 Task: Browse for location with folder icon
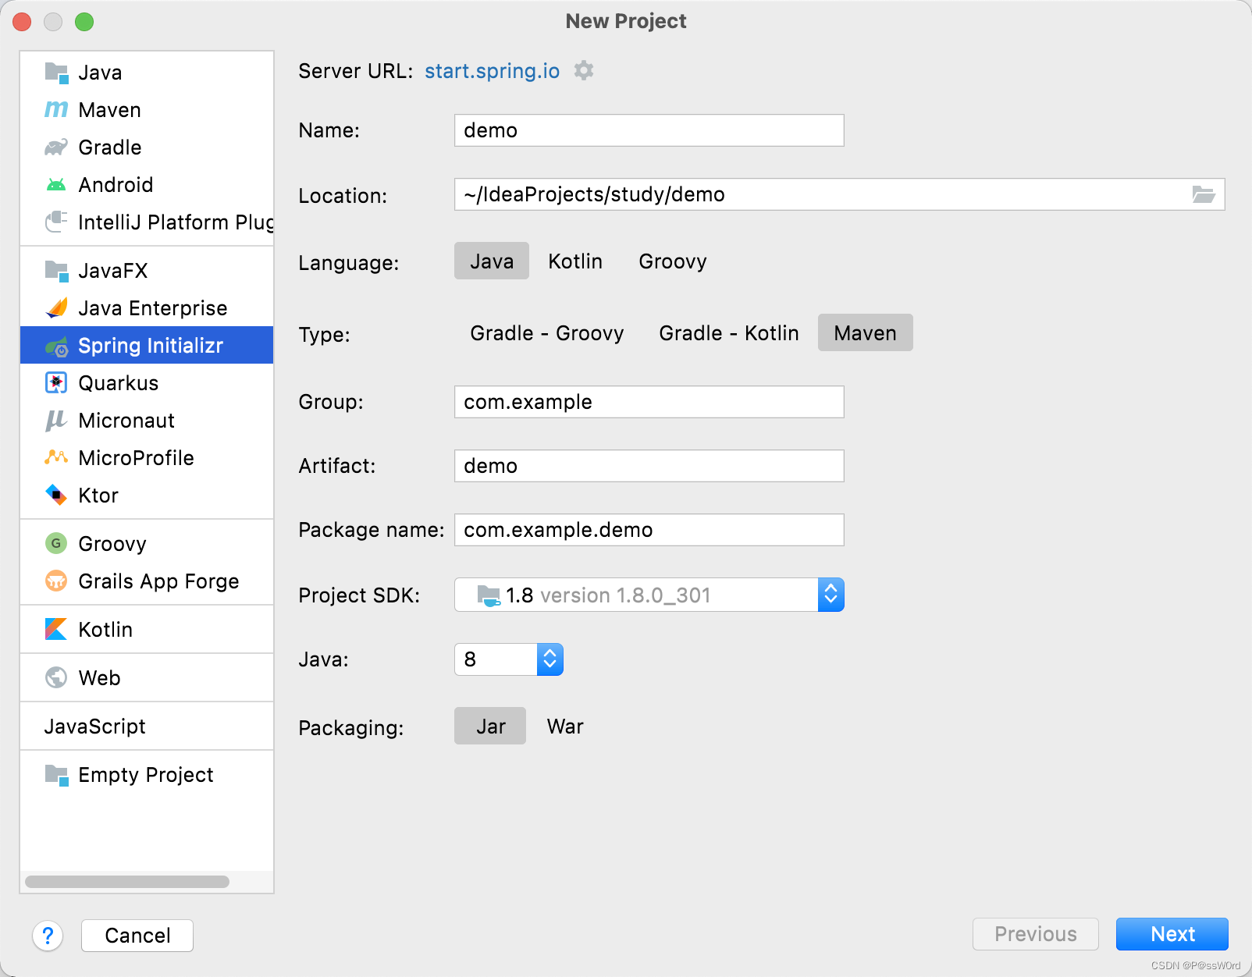[1204, 194]
